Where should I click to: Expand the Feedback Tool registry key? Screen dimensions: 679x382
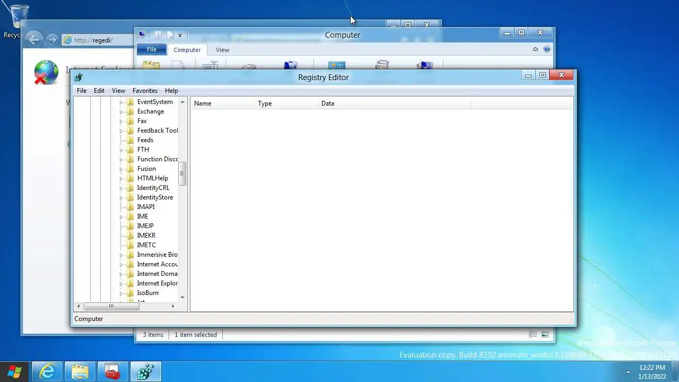click(121, 131)
